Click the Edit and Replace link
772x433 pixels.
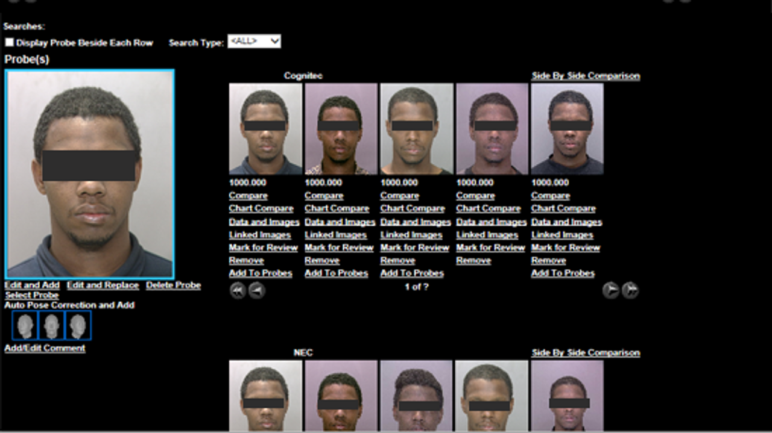103,285
